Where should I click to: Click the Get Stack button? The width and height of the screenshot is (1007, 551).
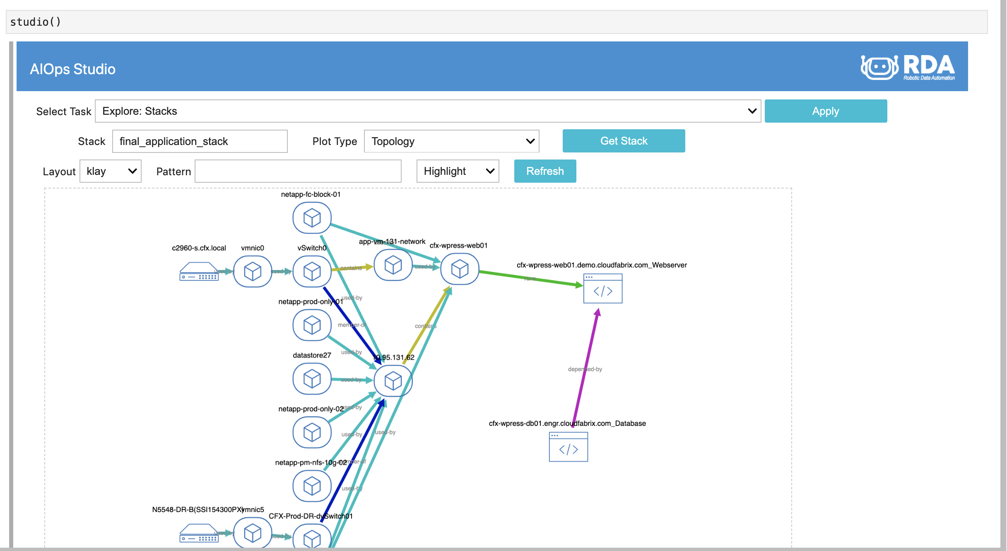(624, 141)
